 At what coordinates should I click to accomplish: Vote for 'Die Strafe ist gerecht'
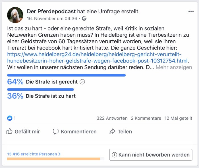coord(51,82)
